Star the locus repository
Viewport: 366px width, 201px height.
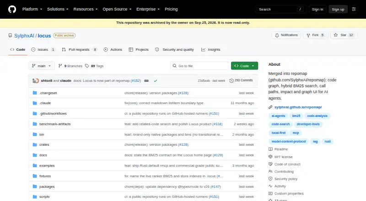(x=344, y=35)
